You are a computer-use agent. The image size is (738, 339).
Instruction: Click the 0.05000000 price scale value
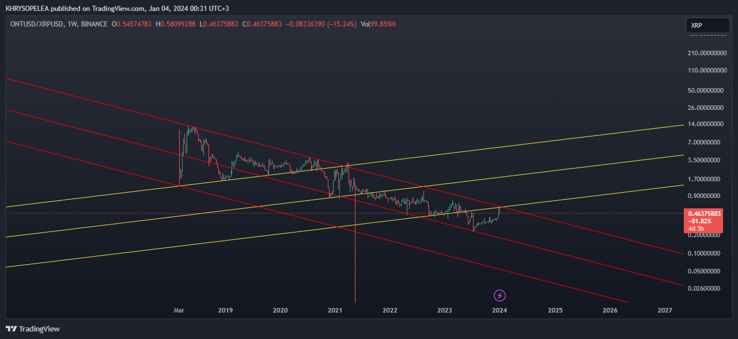[705, 271]
